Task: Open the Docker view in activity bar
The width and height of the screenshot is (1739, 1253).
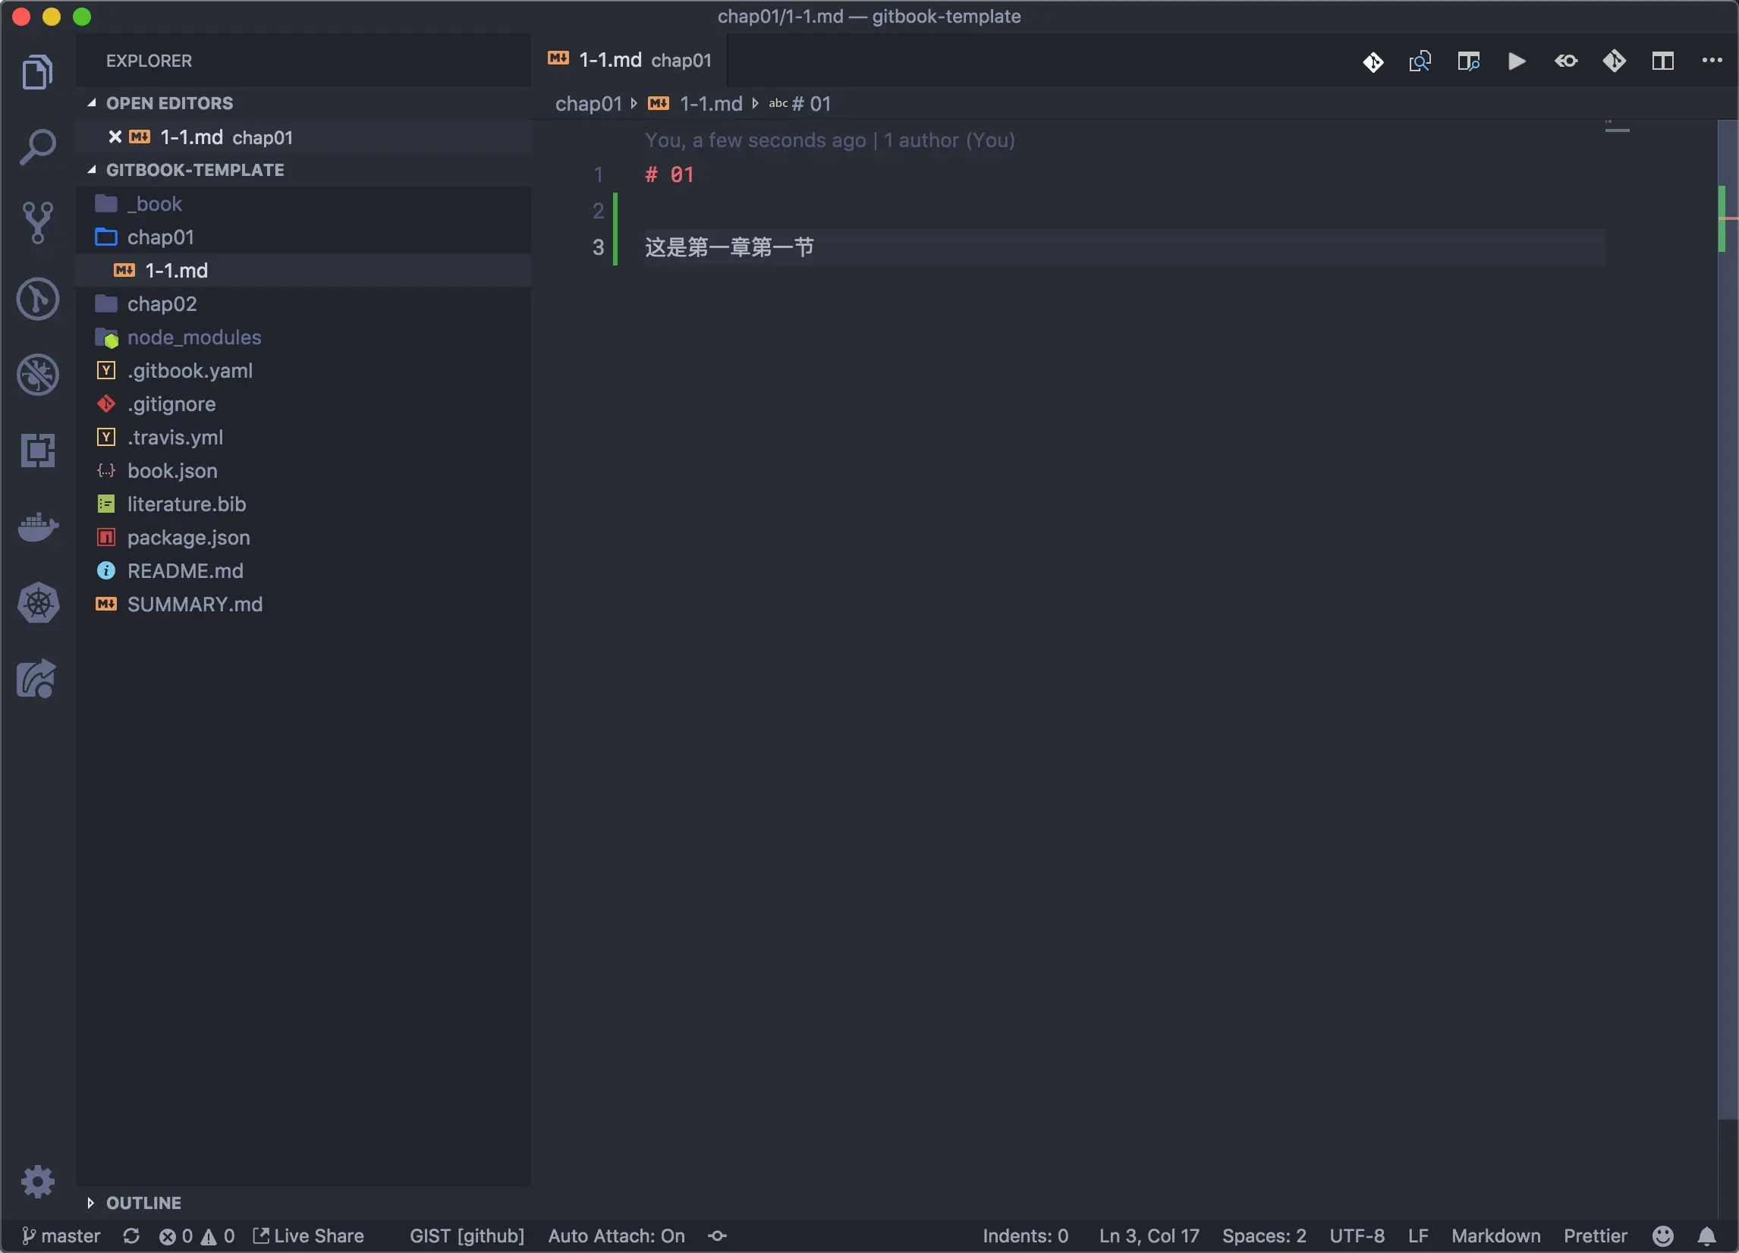Action: pyautogui.click(x=38, y=526)
